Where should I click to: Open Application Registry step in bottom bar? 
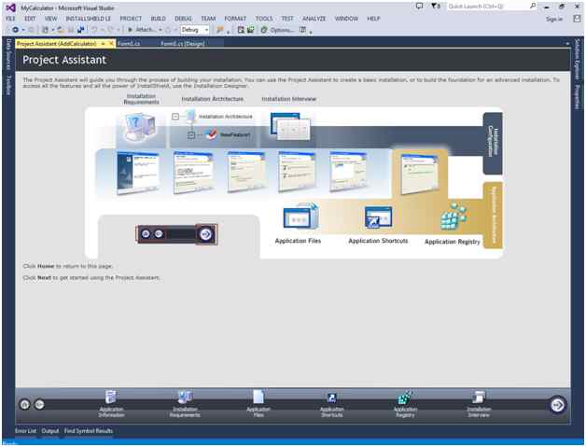(x=405, y=404)
